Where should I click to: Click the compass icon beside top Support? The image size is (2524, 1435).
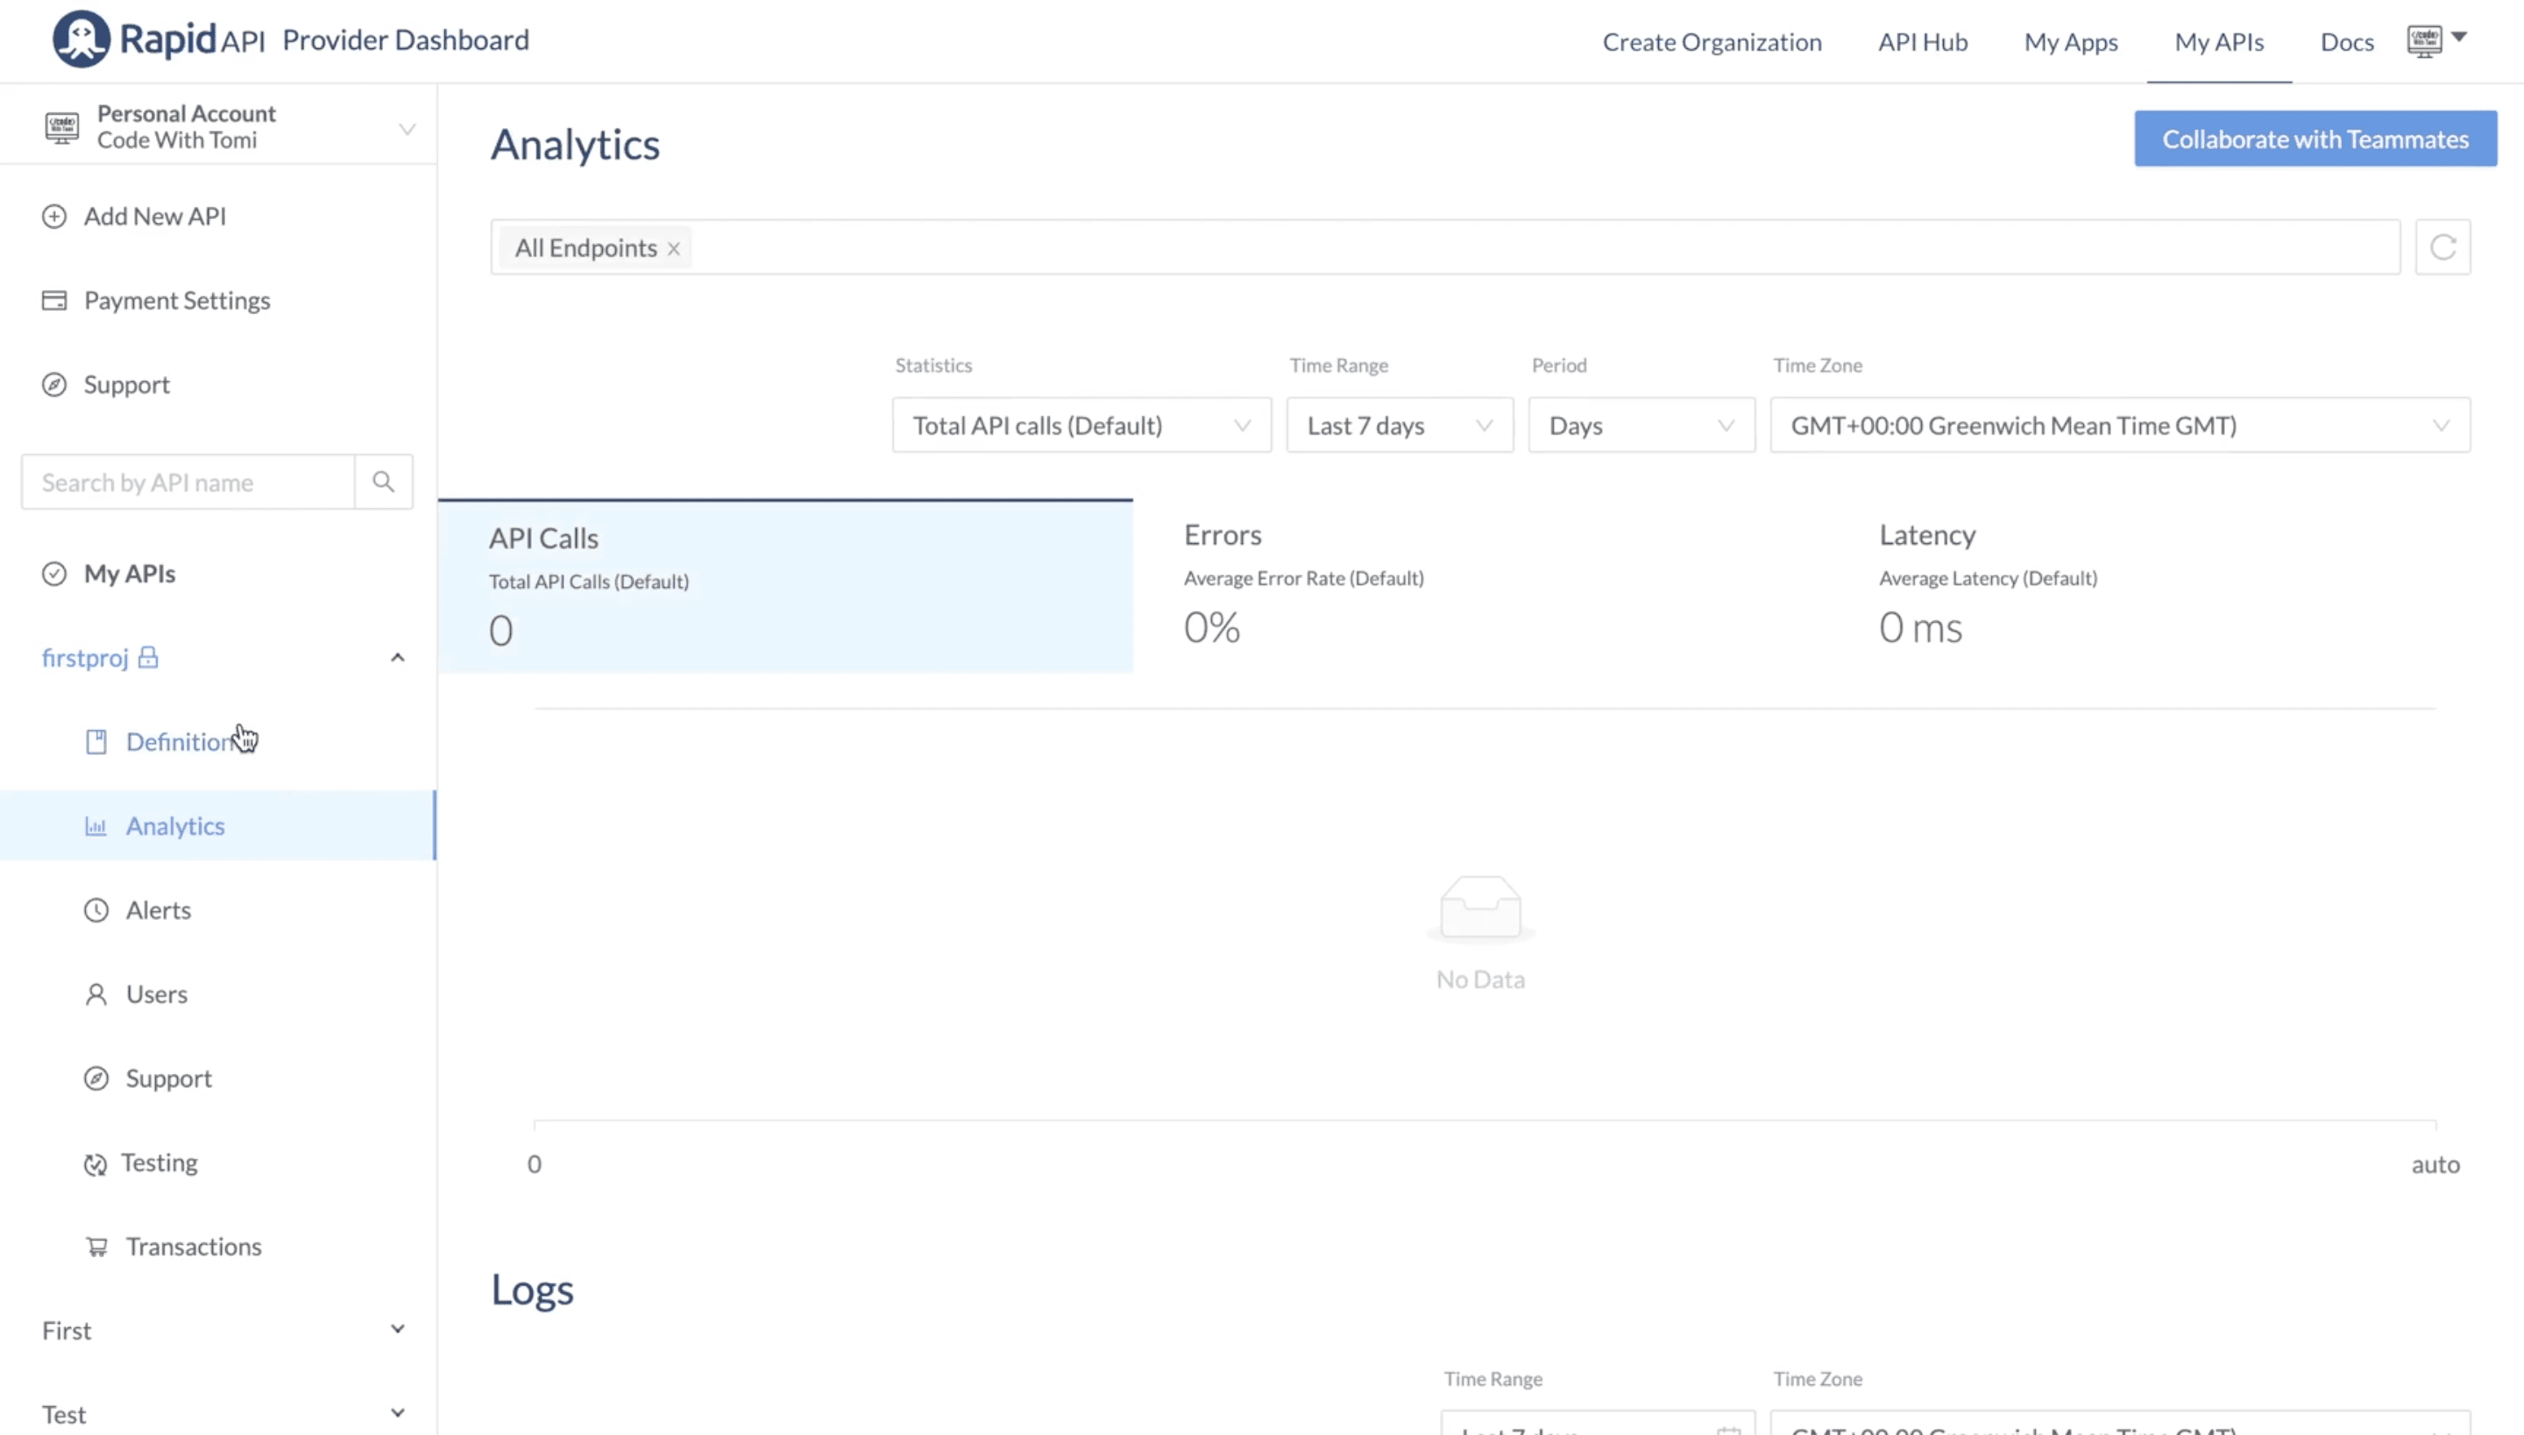pos(54,385)
